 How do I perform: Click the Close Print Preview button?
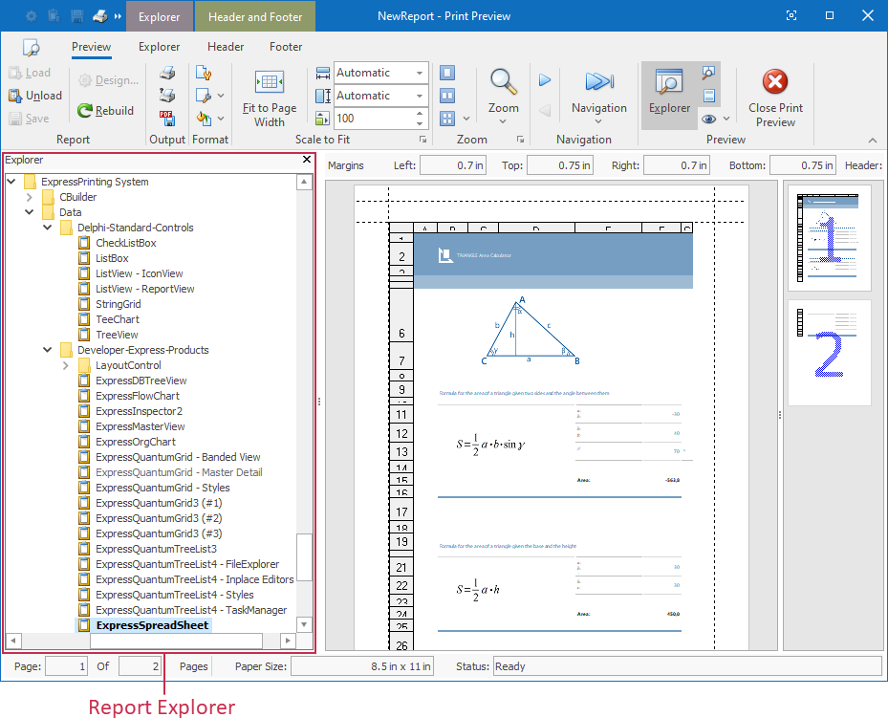pos(774,96)
